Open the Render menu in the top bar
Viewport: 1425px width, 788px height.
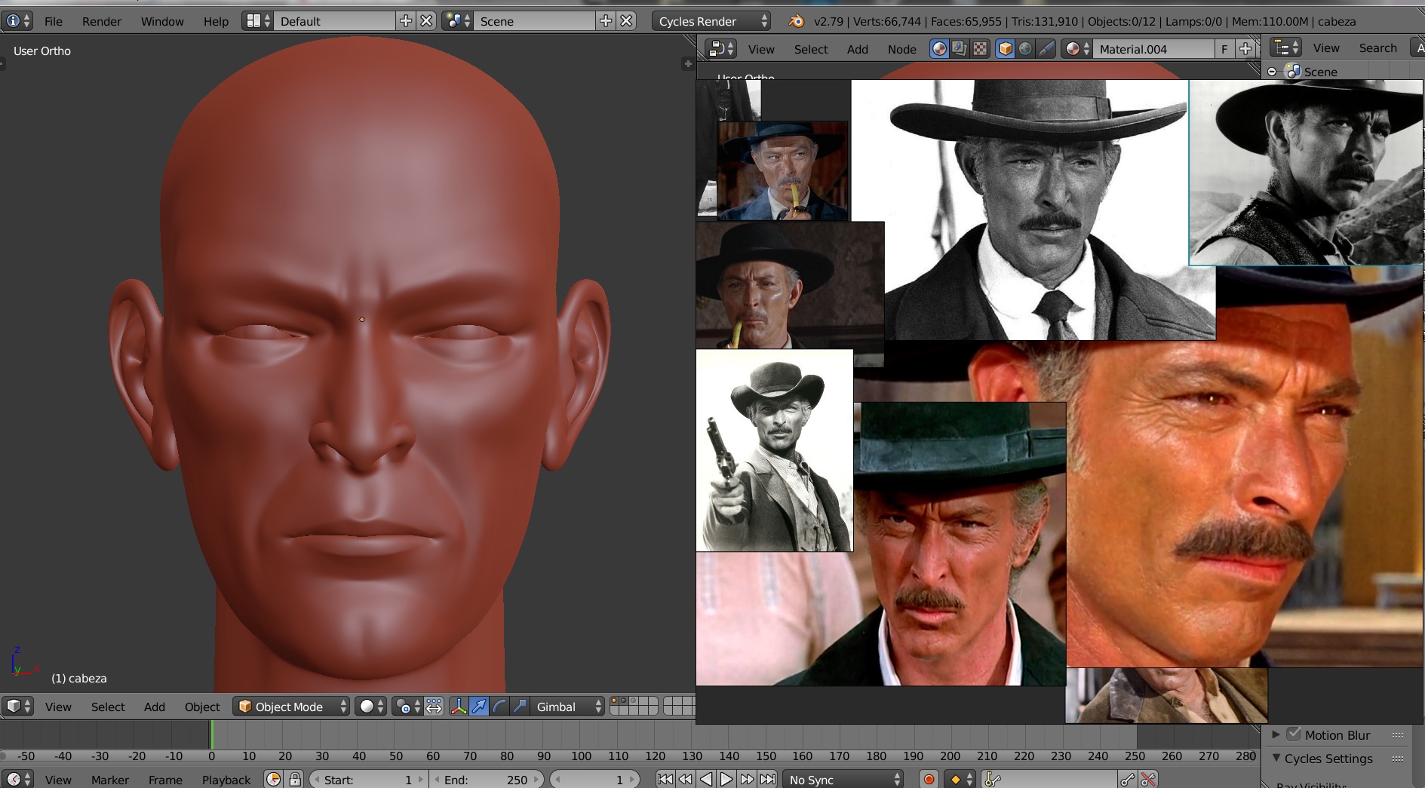click(102, 21)
